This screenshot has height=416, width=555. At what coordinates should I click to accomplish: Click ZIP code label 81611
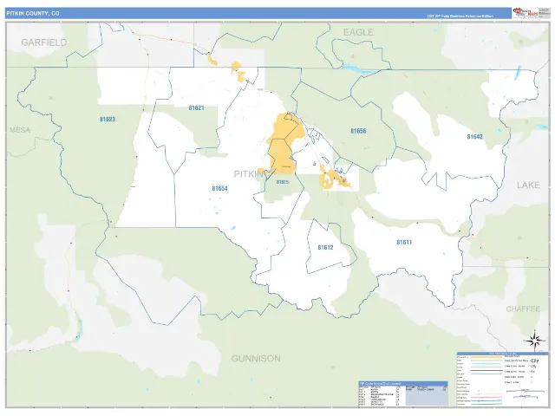pyautogui.click(x=404, y=243)
